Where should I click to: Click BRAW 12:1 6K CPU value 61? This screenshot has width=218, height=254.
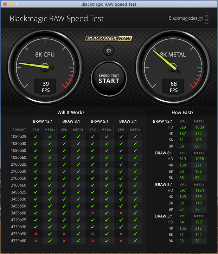click(181, 140)
